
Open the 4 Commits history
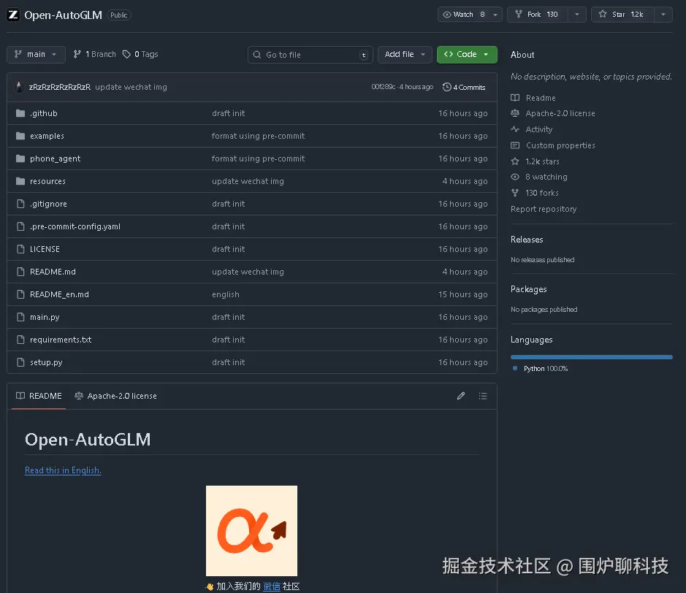pos(464,87)
